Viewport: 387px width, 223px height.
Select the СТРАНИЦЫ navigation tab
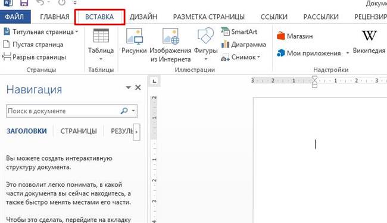click(79, 131)
